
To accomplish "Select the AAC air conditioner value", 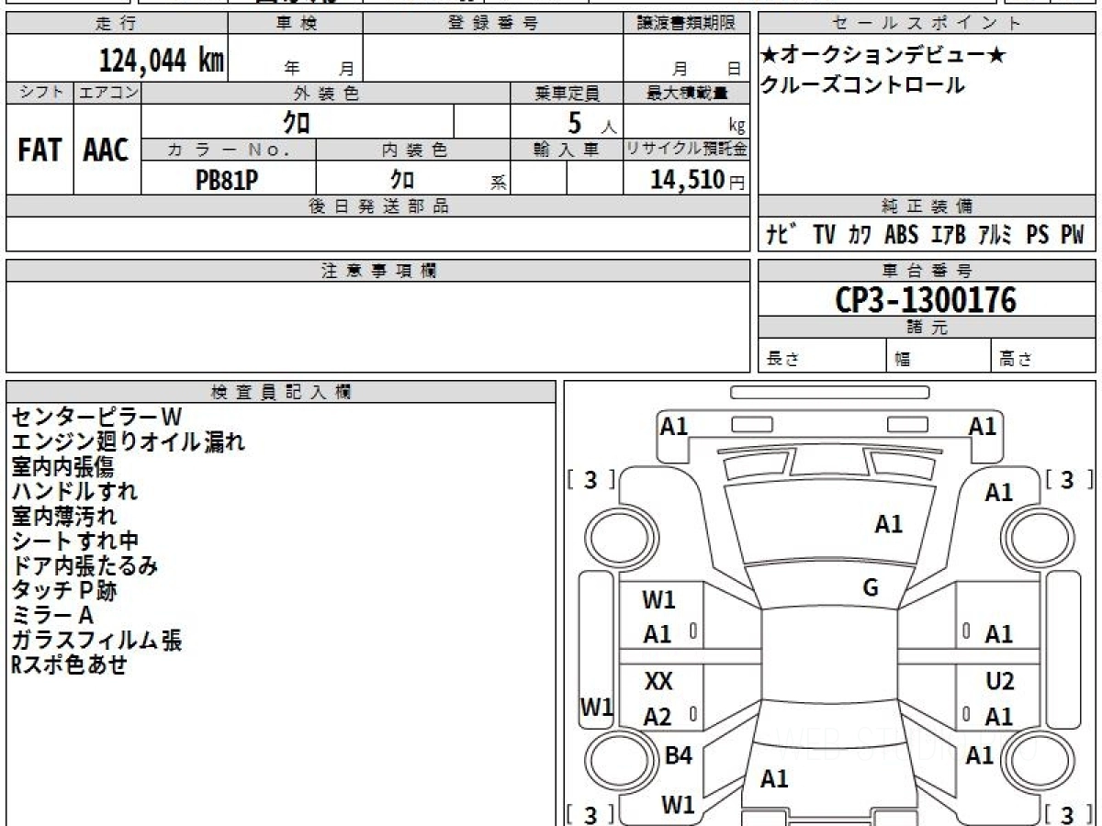I will [107, 150].
